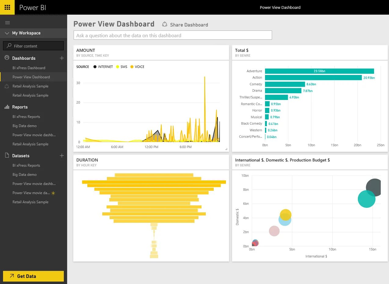This screenshot has width=389, height=284.
Task: Click the Share Dashboard people icon
Action: (x=165, y=24)
